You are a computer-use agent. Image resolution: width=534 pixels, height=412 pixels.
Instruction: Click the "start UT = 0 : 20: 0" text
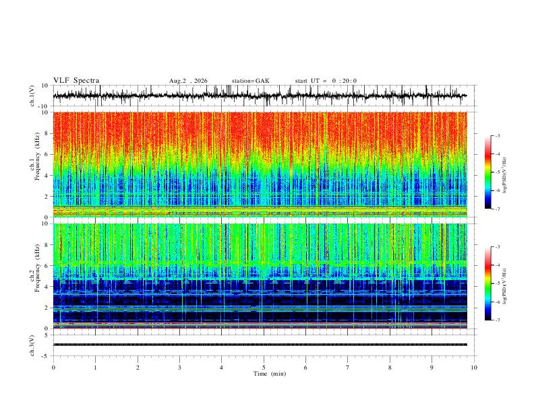[326, 81]
